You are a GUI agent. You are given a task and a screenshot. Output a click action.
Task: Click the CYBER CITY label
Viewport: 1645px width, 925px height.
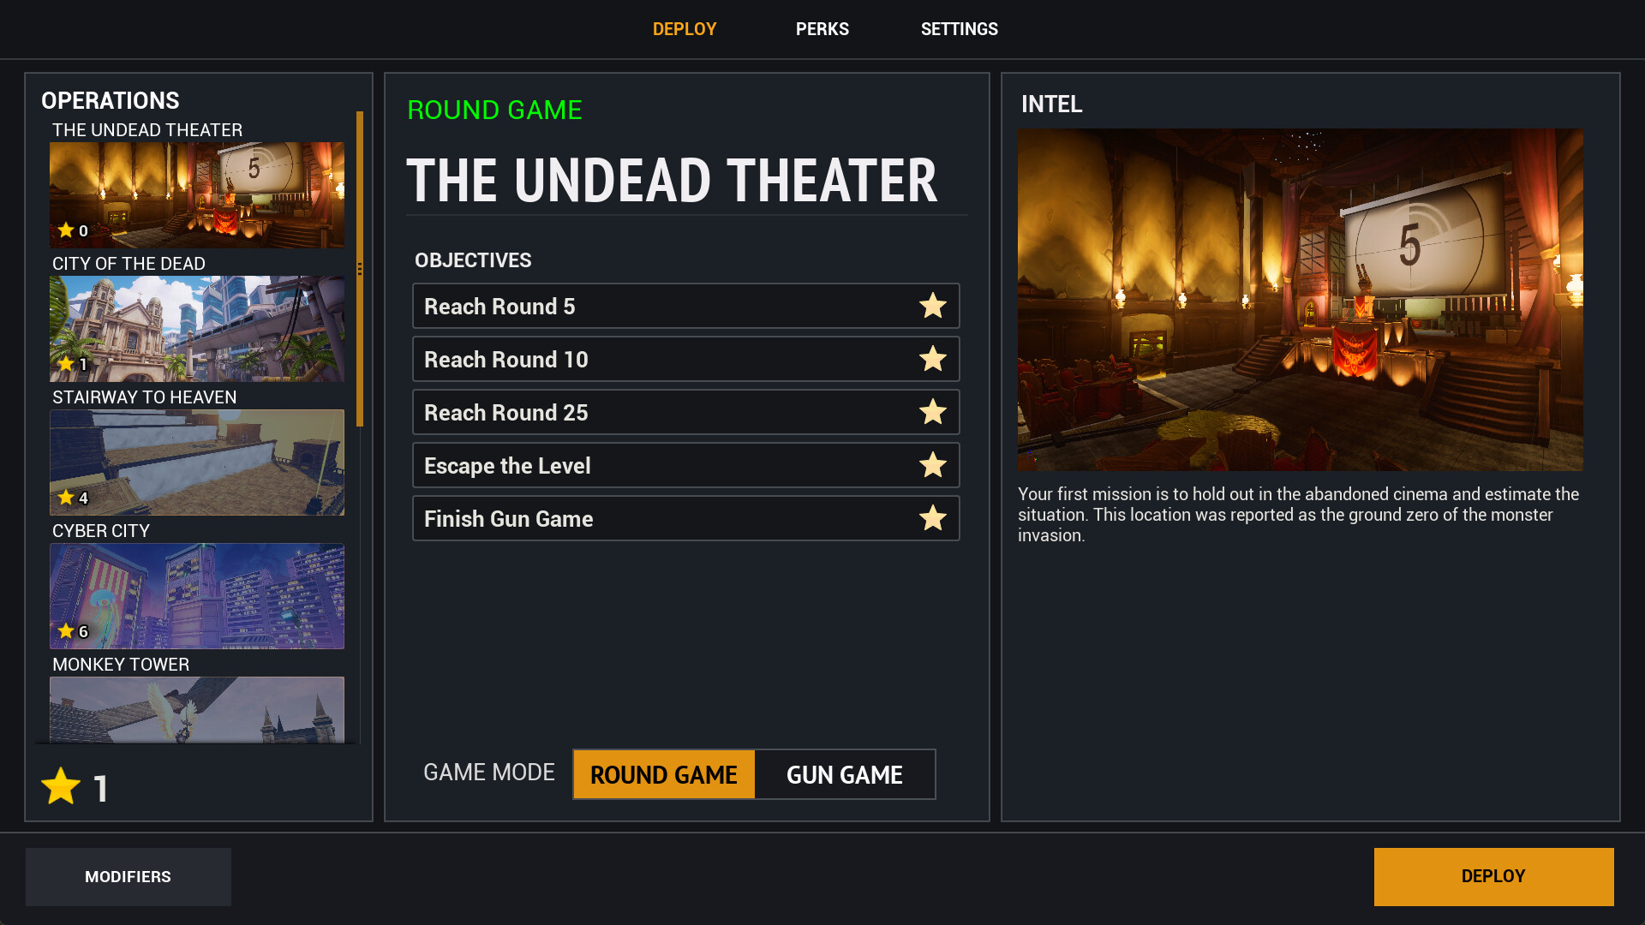tap(101, 531)
